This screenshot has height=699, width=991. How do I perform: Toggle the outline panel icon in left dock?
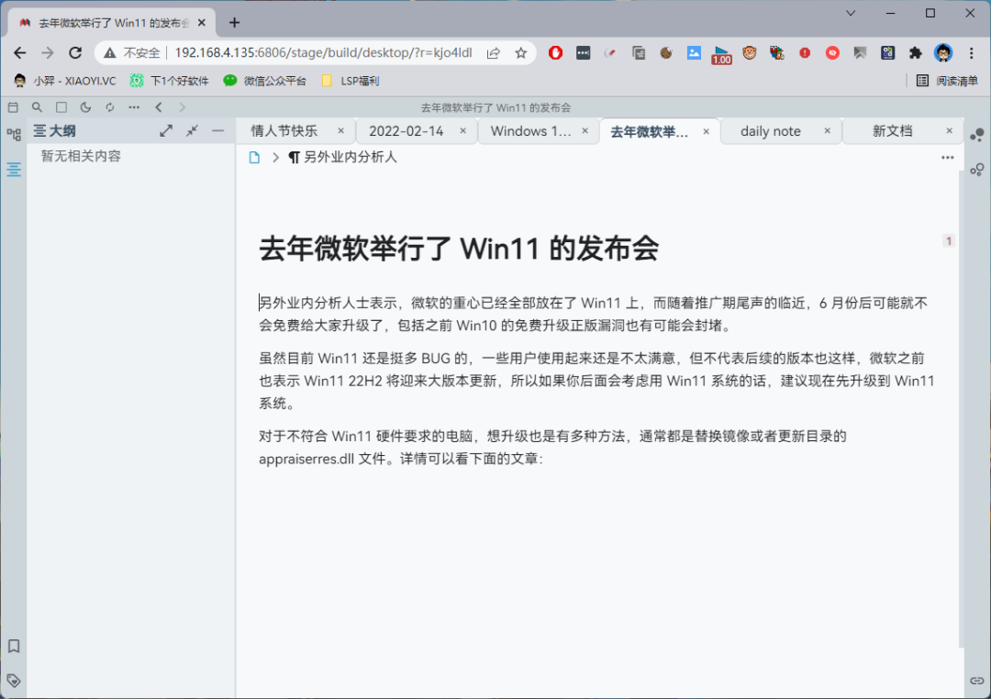[13, 170]
